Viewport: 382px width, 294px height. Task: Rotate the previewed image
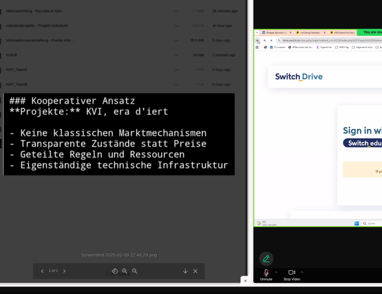pyautogui.click(x=115, y=271)
